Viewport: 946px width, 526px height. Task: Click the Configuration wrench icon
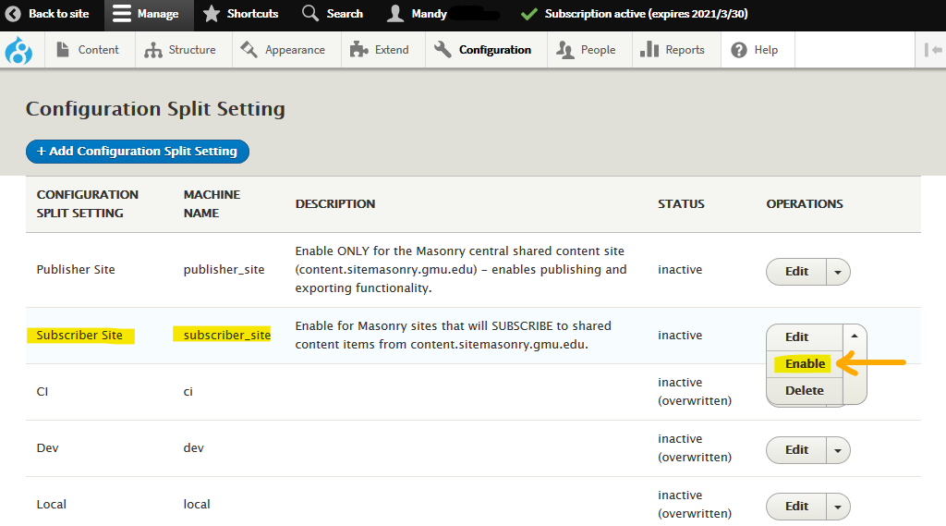click(x=443, y=50)
